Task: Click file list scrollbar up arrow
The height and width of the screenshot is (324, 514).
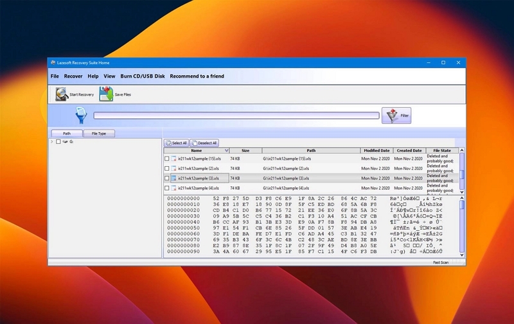Action: (x=462, y=150)
